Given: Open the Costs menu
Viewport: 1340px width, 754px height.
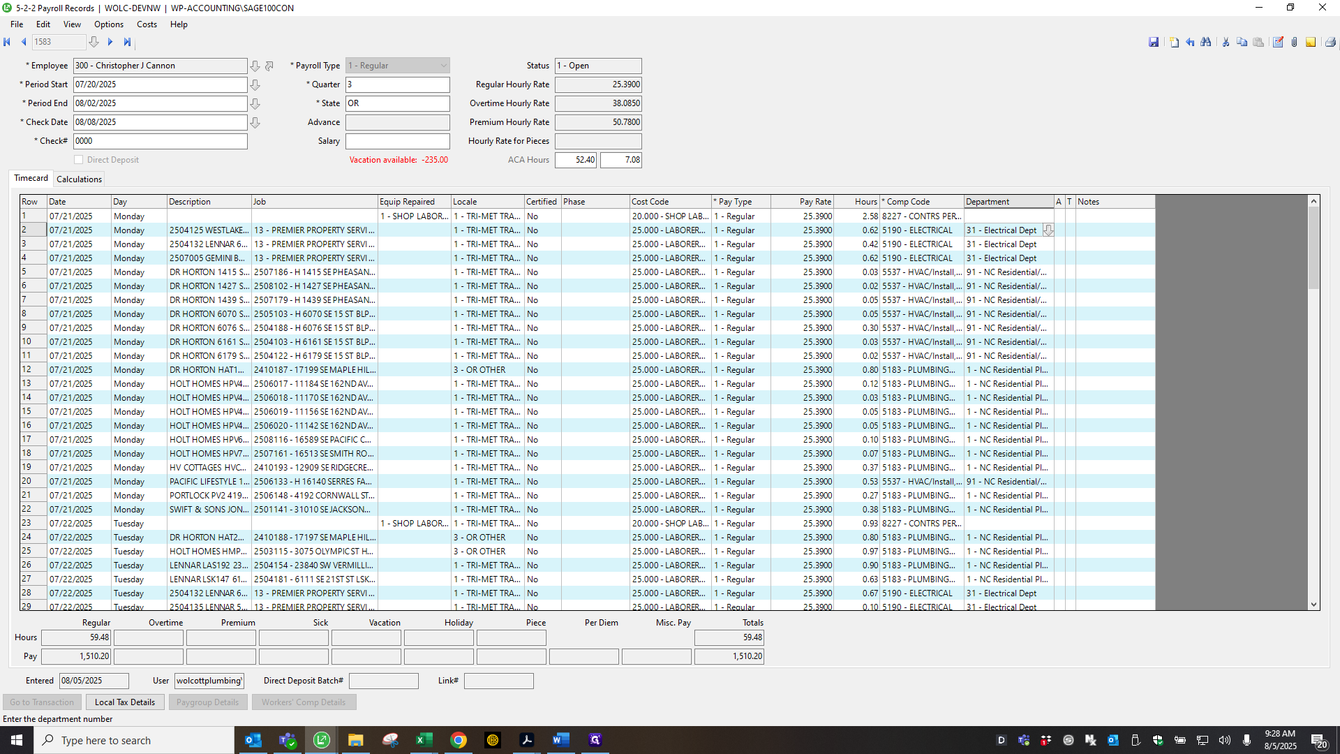Looking at the screenshot, I should (x=147, y=24).
